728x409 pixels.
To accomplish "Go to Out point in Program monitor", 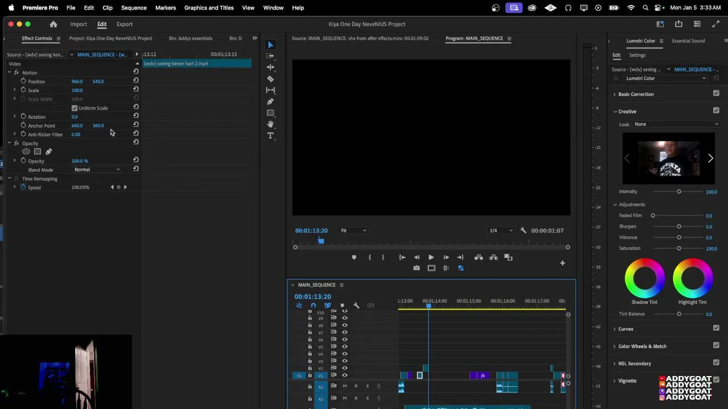I will tap(460, 257).
